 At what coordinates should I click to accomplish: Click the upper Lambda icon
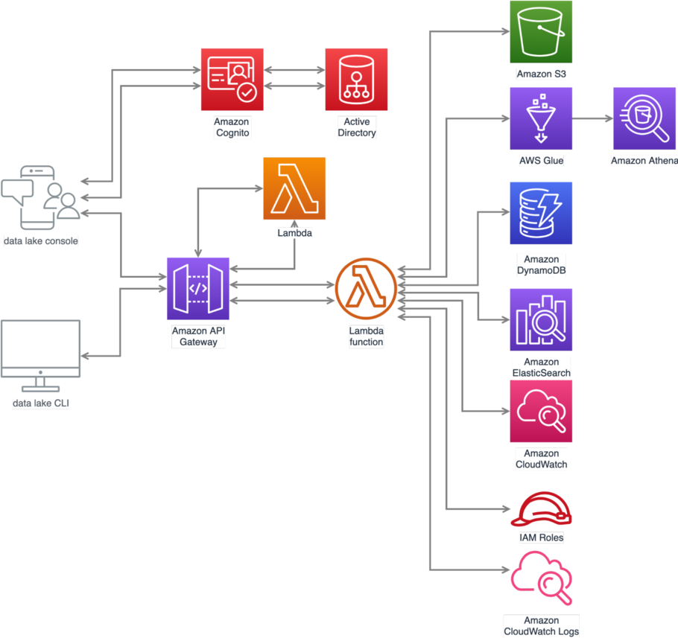tap(293, 188)
